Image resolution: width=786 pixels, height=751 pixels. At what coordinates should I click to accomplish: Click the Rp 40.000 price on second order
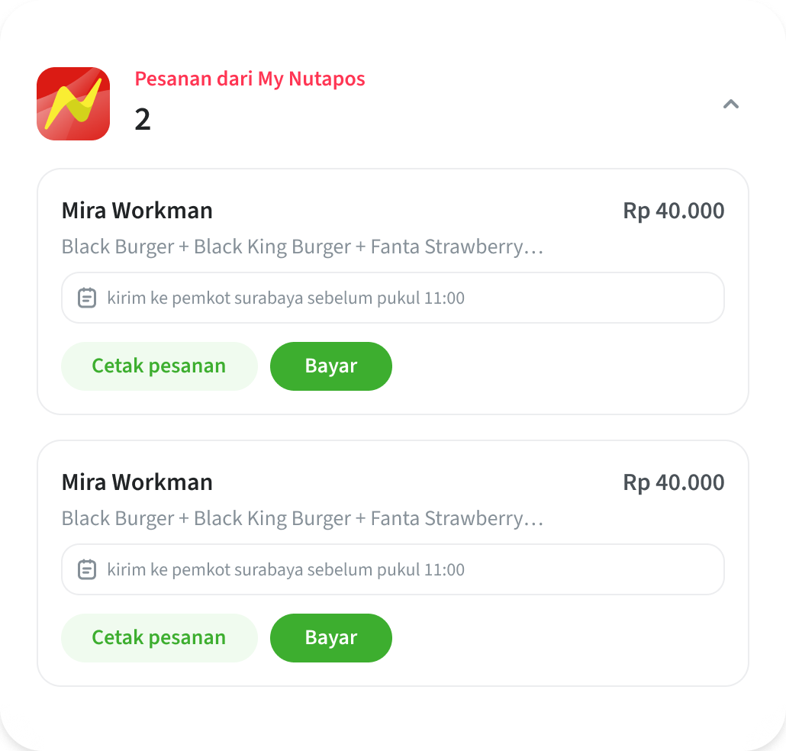point(673,482)
